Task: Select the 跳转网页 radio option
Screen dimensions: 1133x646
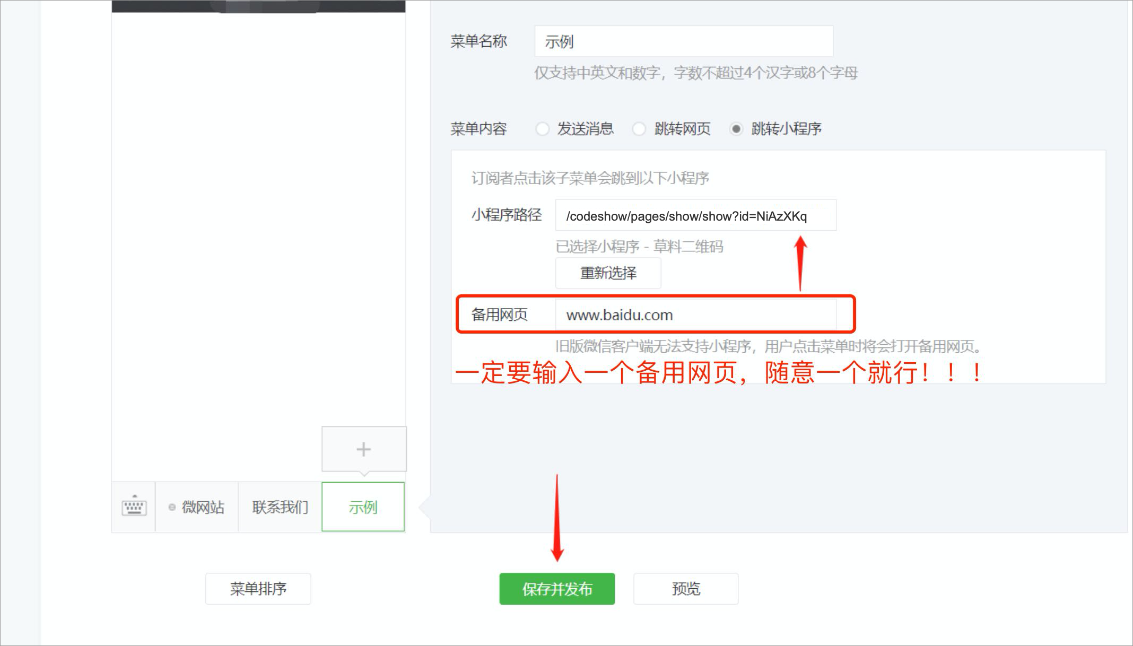Action: 639,129
